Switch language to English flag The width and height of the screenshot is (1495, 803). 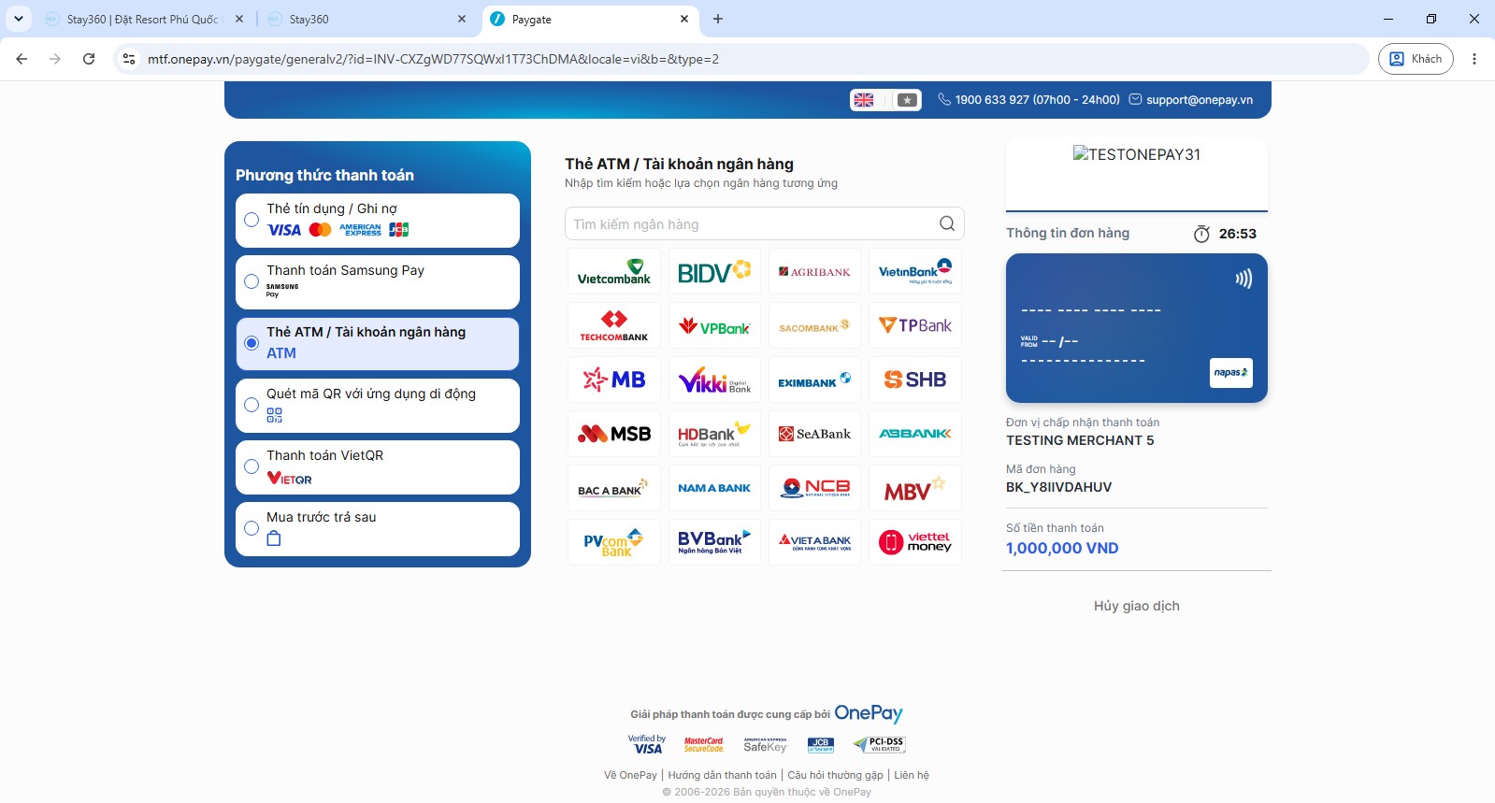click(864, 100)
